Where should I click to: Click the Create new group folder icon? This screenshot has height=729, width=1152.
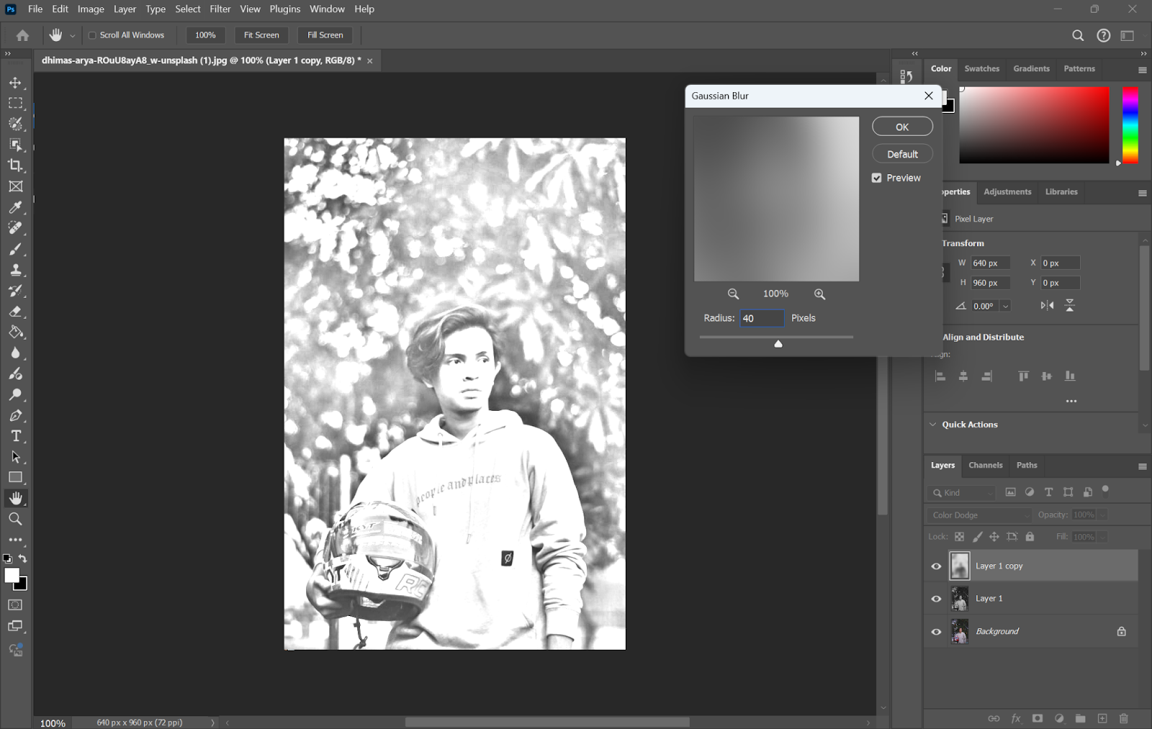point(1080,718)
